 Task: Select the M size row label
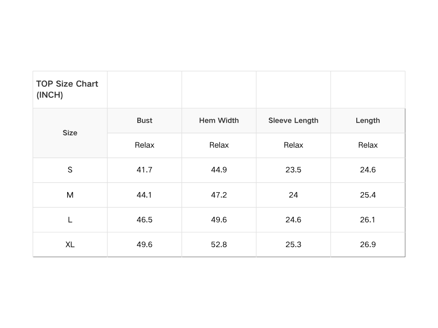point(70,195)
